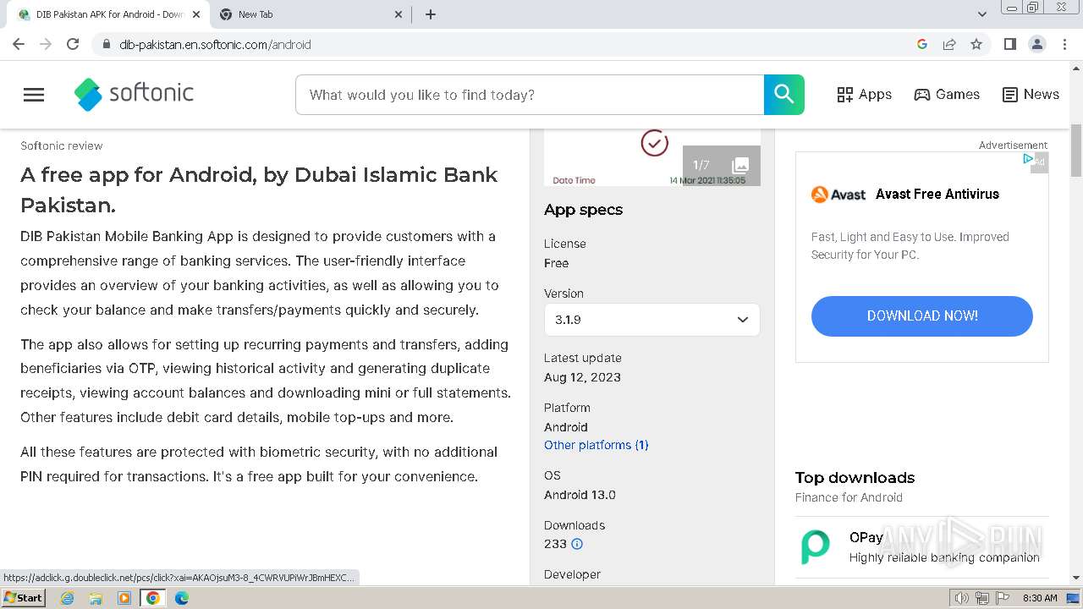The height and width of the screenshot is (609, 1083).
Task: Click Aug 12, 2023 update date
Action: pyautogui.click(x=582, y=377)
